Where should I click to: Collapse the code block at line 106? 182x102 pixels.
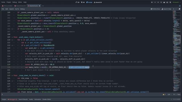click(12, 29)
